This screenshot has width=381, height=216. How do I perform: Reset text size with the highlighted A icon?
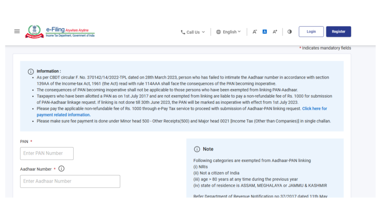265,32
